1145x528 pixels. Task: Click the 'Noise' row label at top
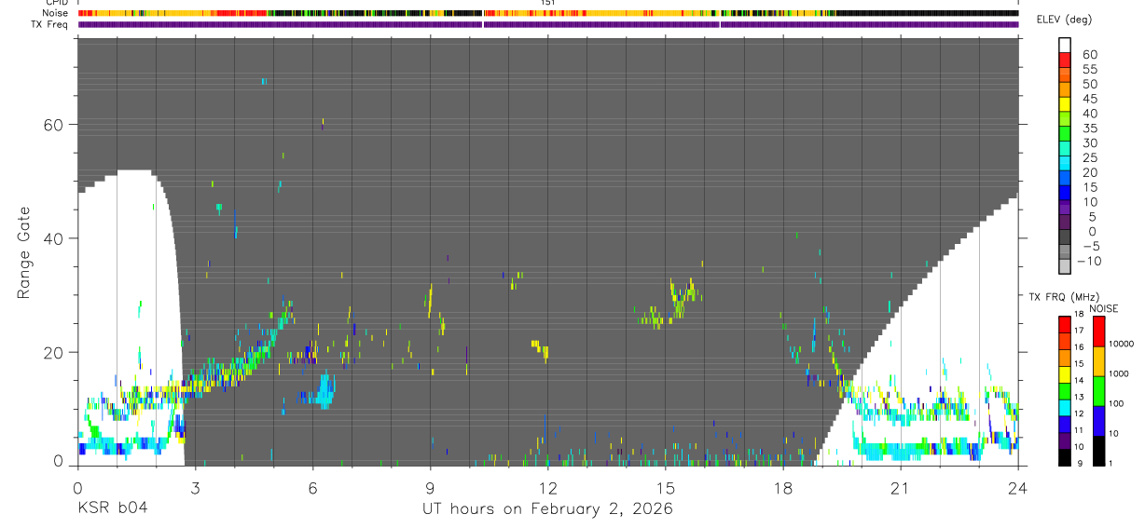[56, 13]
